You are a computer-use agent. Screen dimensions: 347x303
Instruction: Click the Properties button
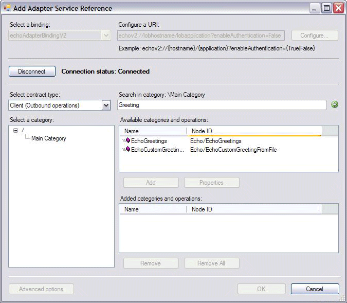point(212,183)
